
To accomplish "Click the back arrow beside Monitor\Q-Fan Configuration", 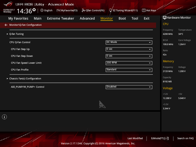I will (x=6, y=25).
